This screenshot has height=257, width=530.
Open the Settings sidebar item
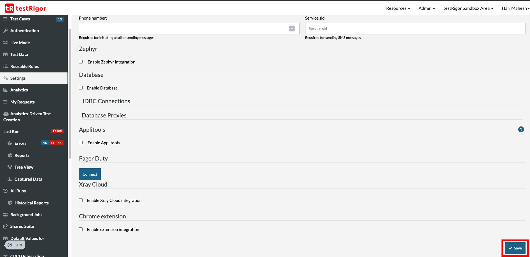(x=34, y=78)
